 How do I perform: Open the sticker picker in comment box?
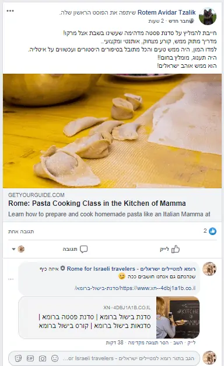click(19, 358)
